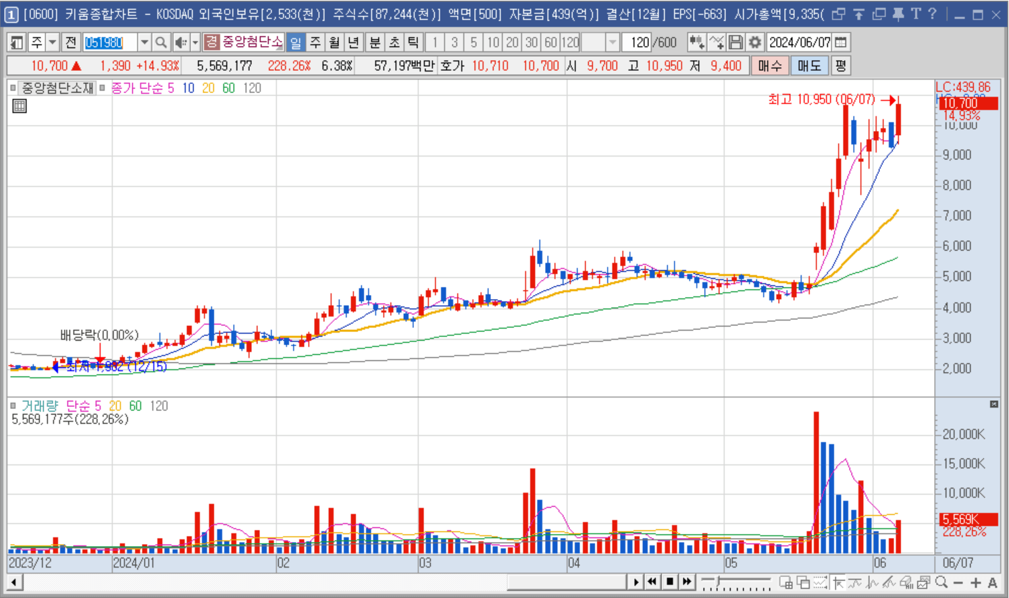Viewport: 1009px width, 598px height.
Task: Open the date calendar picker icon
Action: coord(841,43)
